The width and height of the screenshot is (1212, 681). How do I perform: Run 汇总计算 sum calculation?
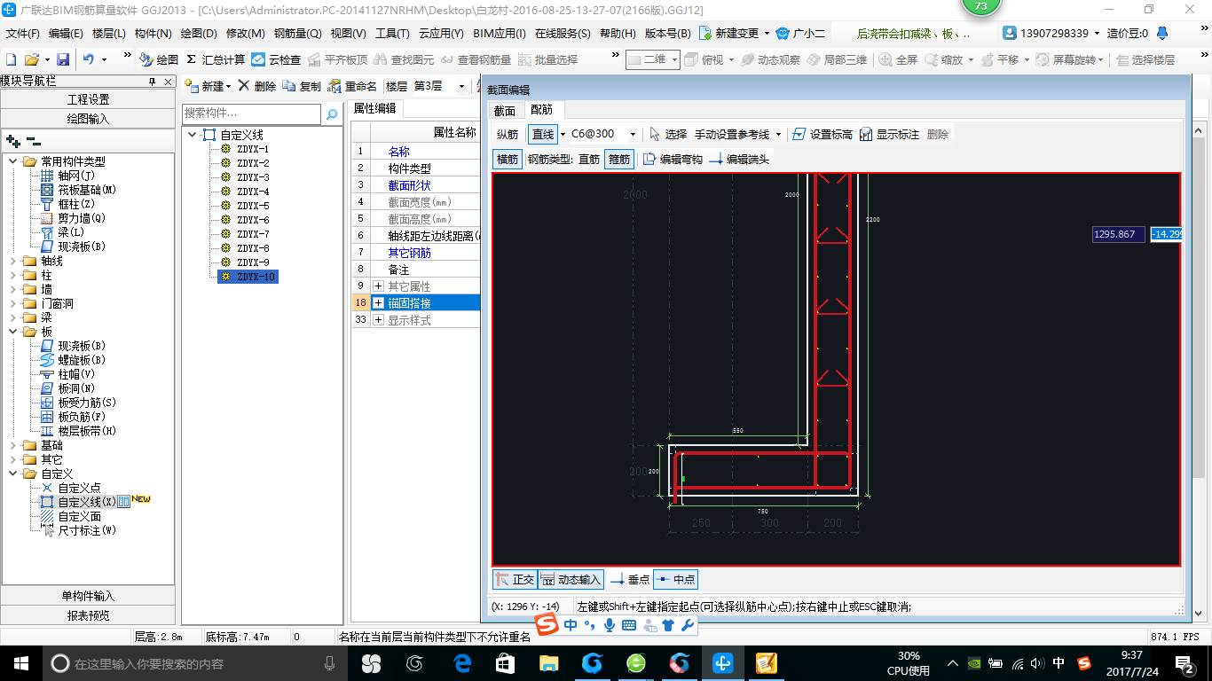click(x=216, y=59)
